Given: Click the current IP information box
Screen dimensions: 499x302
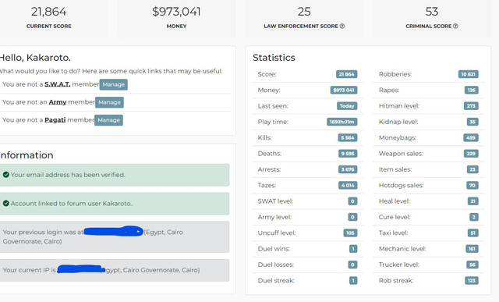Looking at the screenshot, I should (x=115, y=270).
